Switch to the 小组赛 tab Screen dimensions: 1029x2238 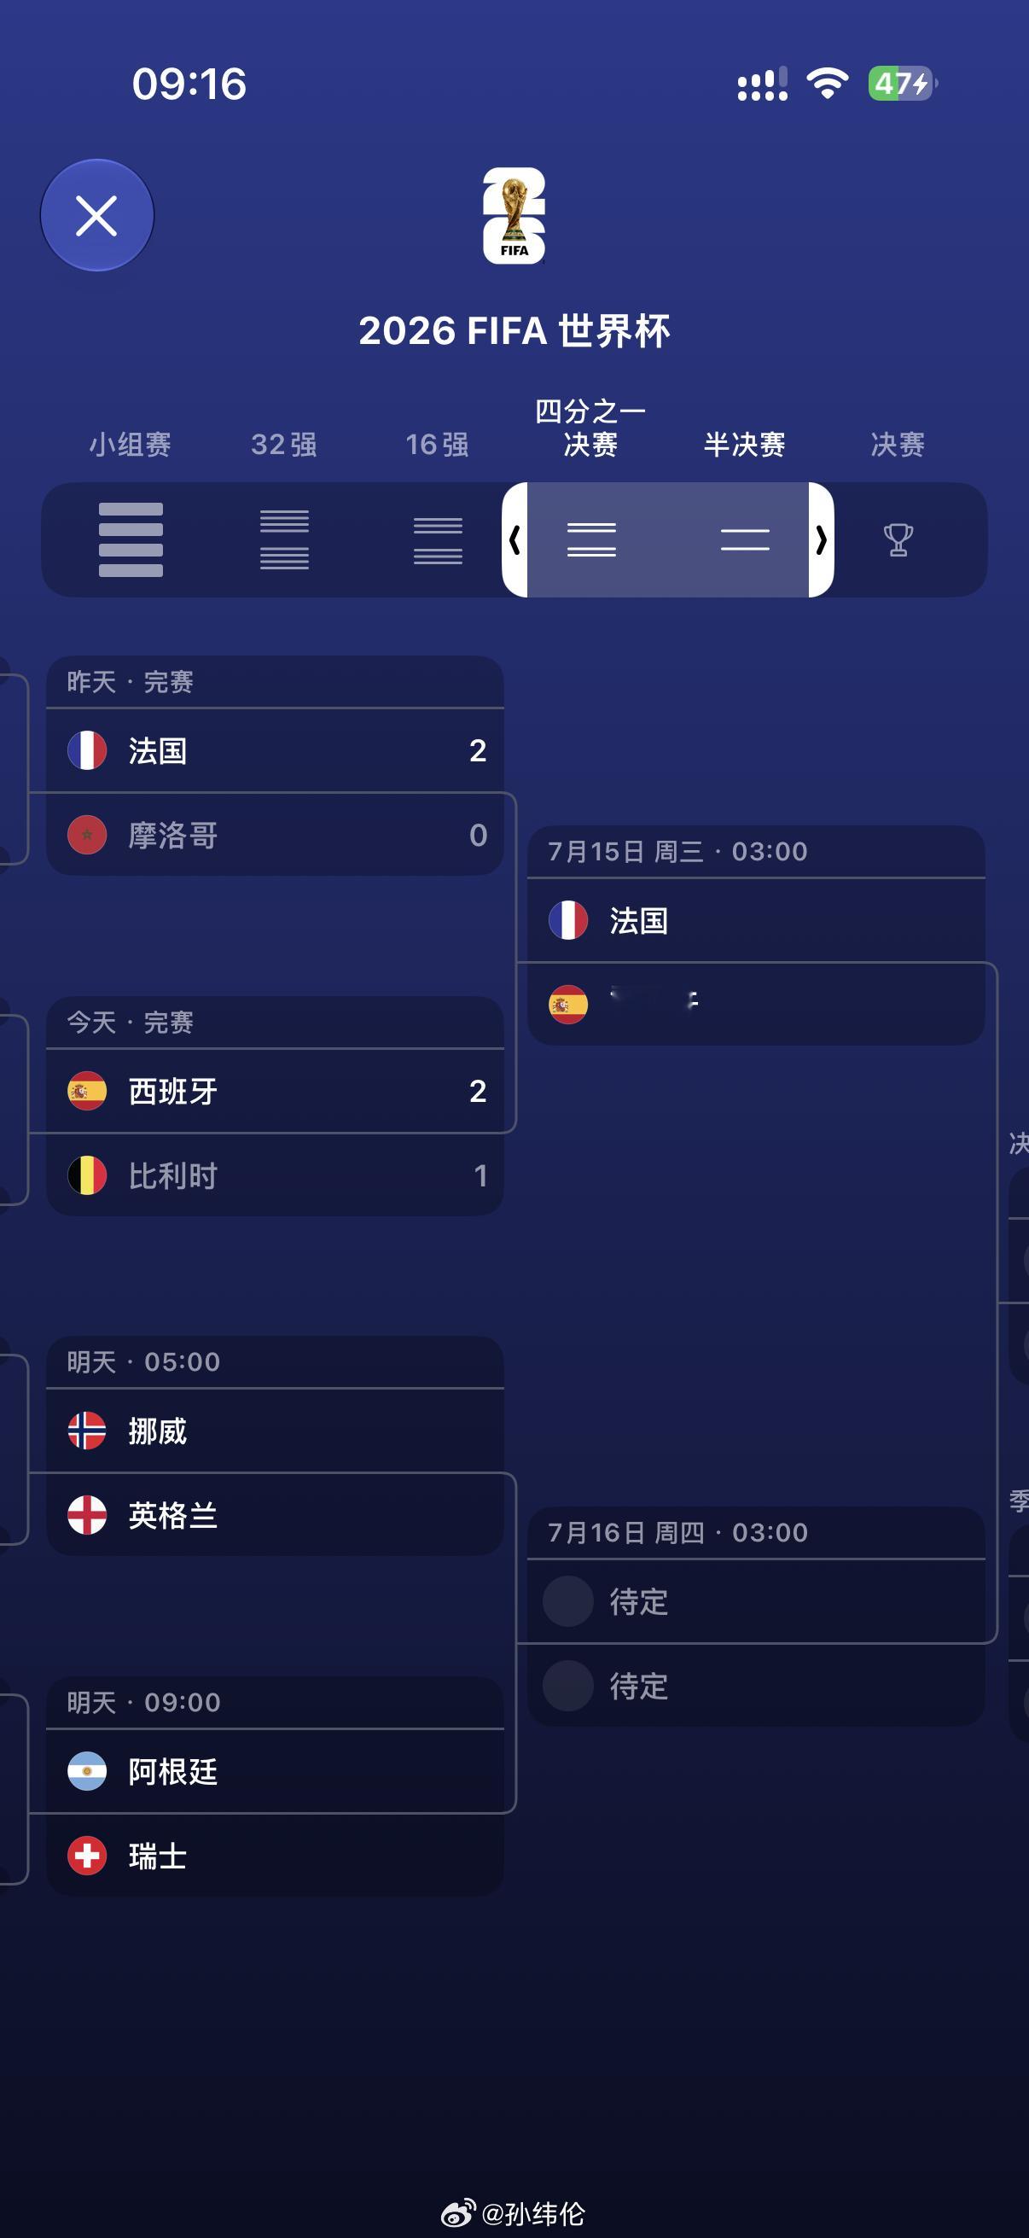131,445
